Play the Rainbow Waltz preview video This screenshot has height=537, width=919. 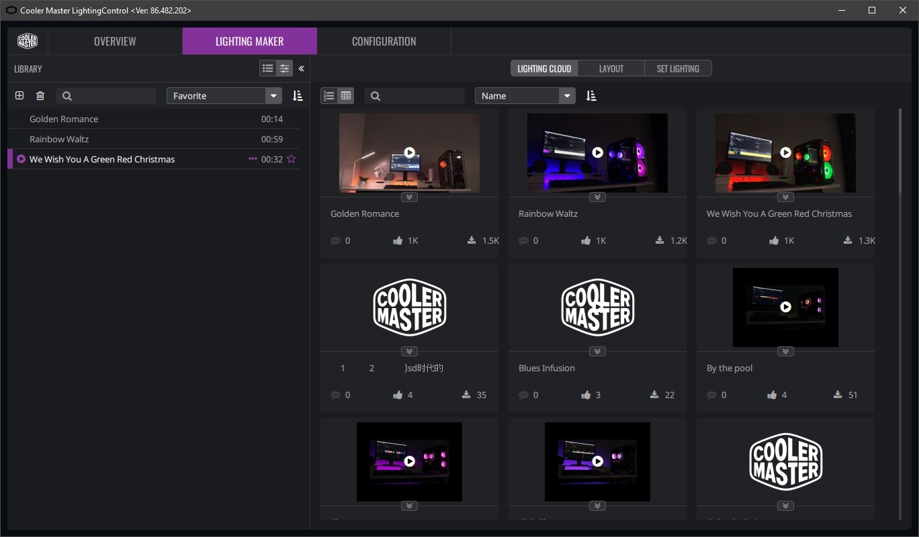[597, 152]
